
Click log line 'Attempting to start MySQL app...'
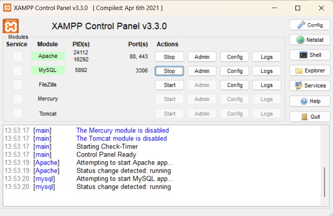point(125,179)
